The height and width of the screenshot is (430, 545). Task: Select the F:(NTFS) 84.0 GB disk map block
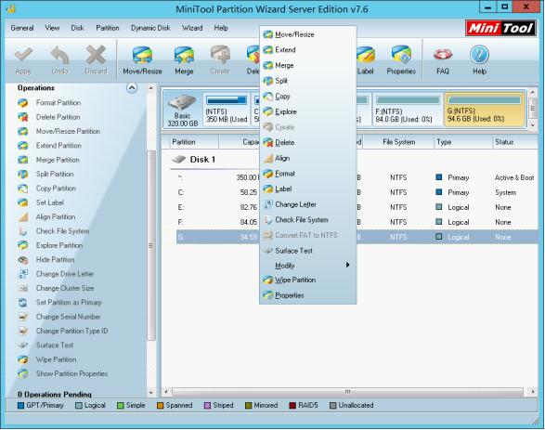(x=408, y=110)
